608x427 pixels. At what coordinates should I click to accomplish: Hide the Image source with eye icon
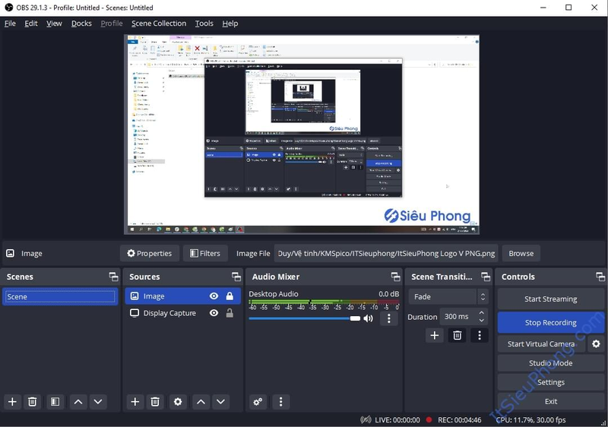pos(214,296)
